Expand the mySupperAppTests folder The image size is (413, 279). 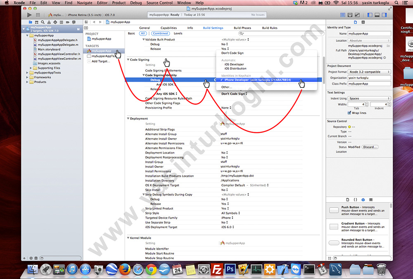pyautogui.click(x=27, y=72)
